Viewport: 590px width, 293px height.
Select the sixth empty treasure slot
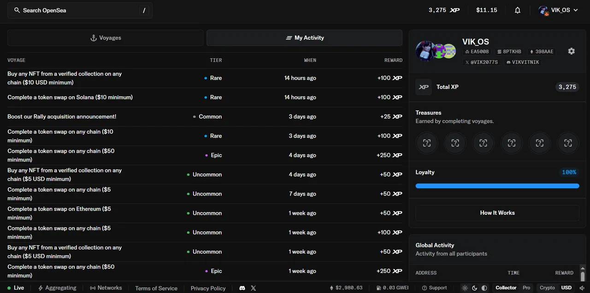(x=568, y=143)
